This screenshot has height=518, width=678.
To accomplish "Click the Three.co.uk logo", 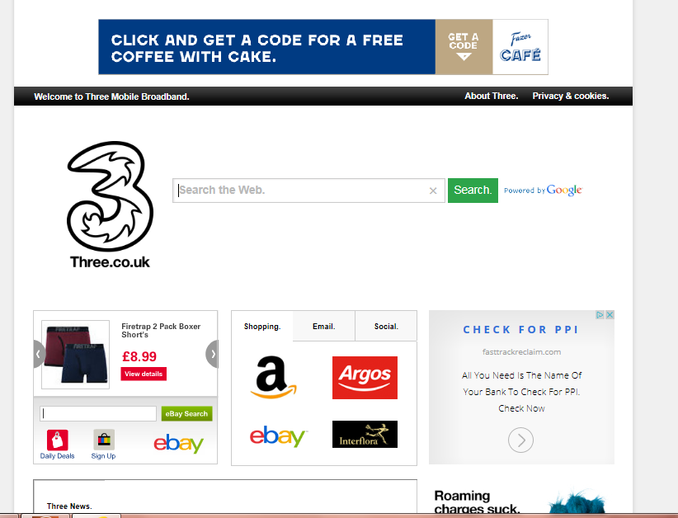I will pos(110,205).
